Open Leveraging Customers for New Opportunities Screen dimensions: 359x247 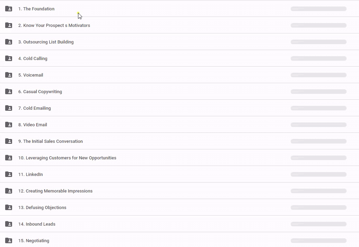point(67,158)
